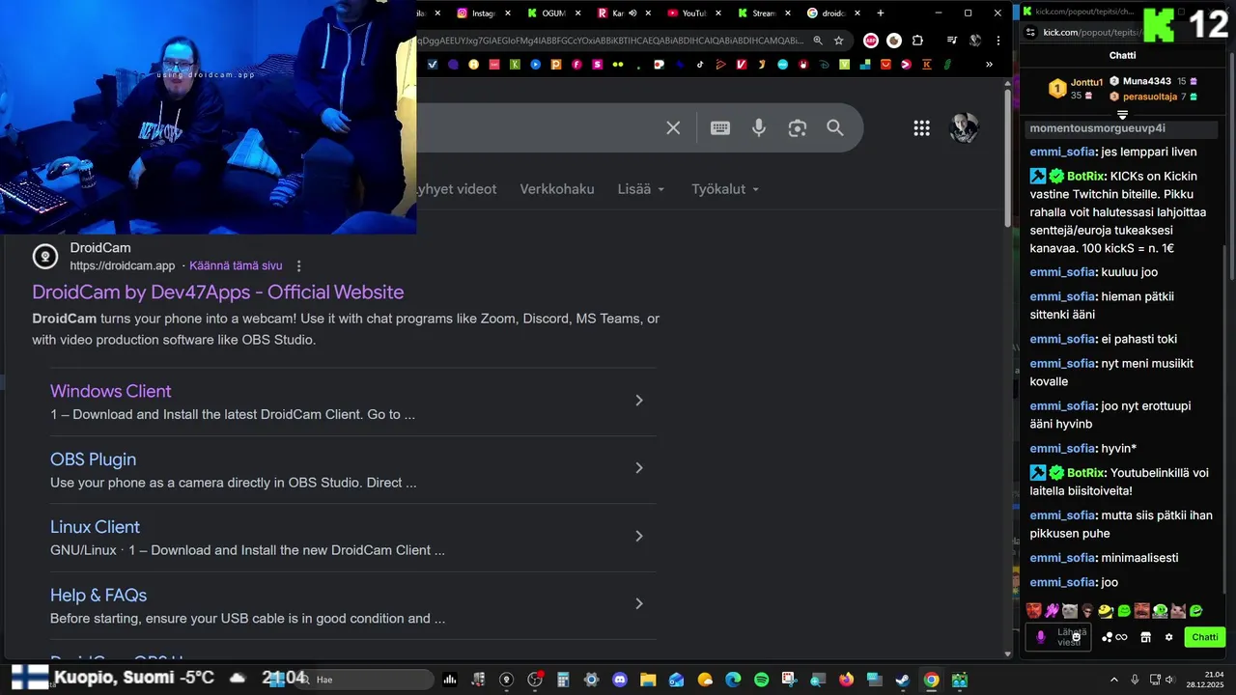Open a new browser tab with plus
Viewport: 1236px width, 695px height.
tap(880, 14)
